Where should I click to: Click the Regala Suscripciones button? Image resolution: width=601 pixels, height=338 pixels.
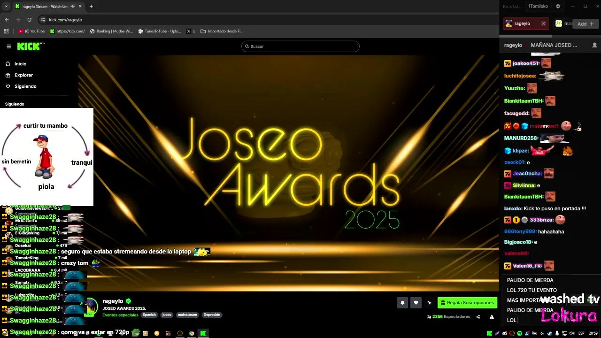[x=467, y=303]
